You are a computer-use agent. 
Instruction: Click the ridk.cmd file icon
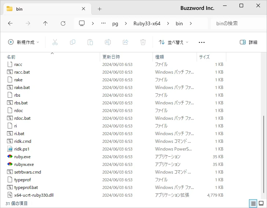(x=10, y=141)
